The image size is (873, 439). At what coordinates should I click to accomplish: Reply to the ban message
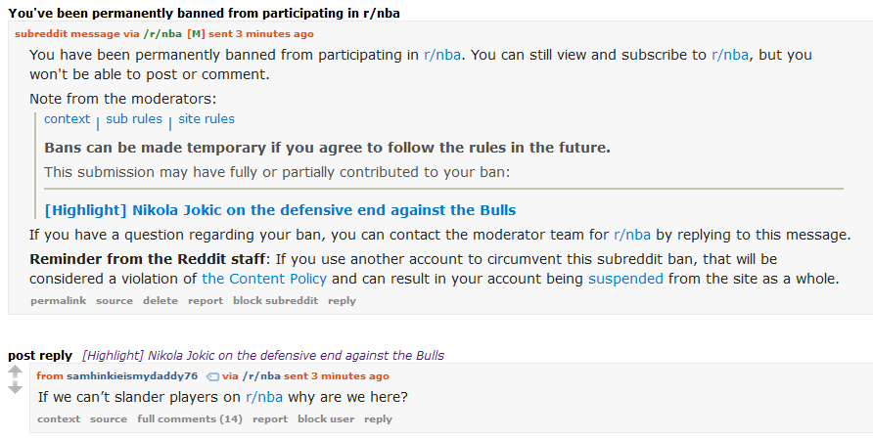click(342, 301)
